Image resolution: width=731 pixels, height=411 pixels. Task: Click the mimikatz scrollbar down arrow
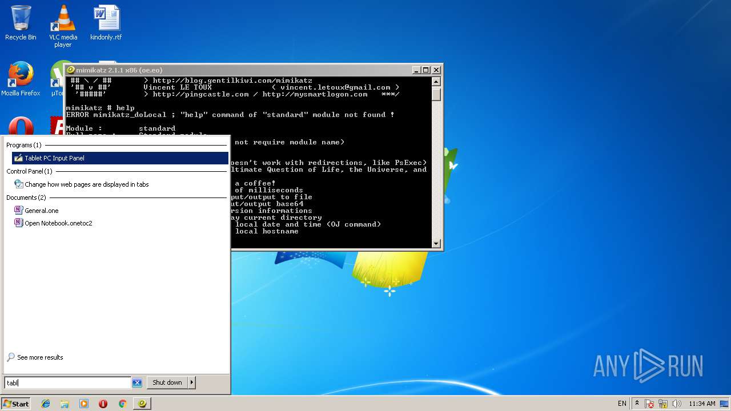pyautogui.click(x=436, y=243)
